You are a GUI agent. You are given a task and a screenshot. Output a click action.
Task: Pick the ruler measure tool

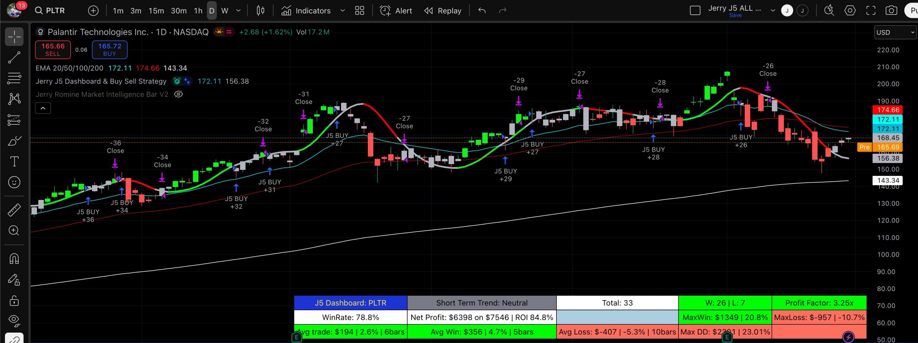pyautogui.click(x=14, y=210)
